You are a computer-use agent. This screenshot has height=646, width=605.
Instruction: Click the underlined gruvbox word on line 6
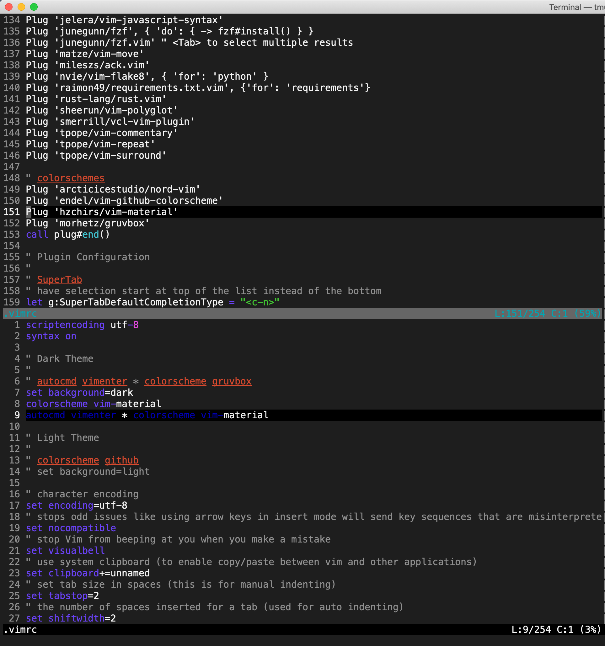click(x=232, y=381)
